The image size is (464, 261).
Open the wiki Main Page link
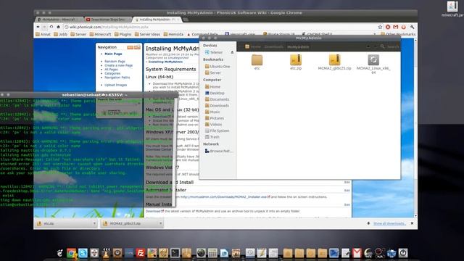[x=113, y=54]
